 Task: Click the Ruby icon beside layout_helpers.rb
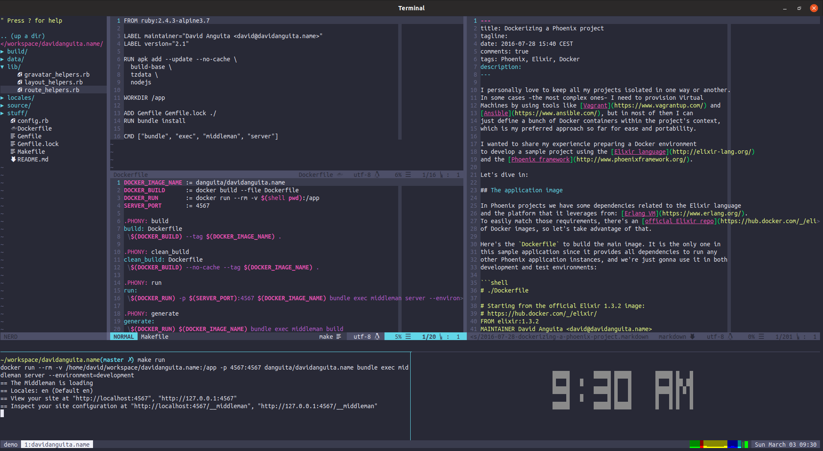tap(20, 82)
